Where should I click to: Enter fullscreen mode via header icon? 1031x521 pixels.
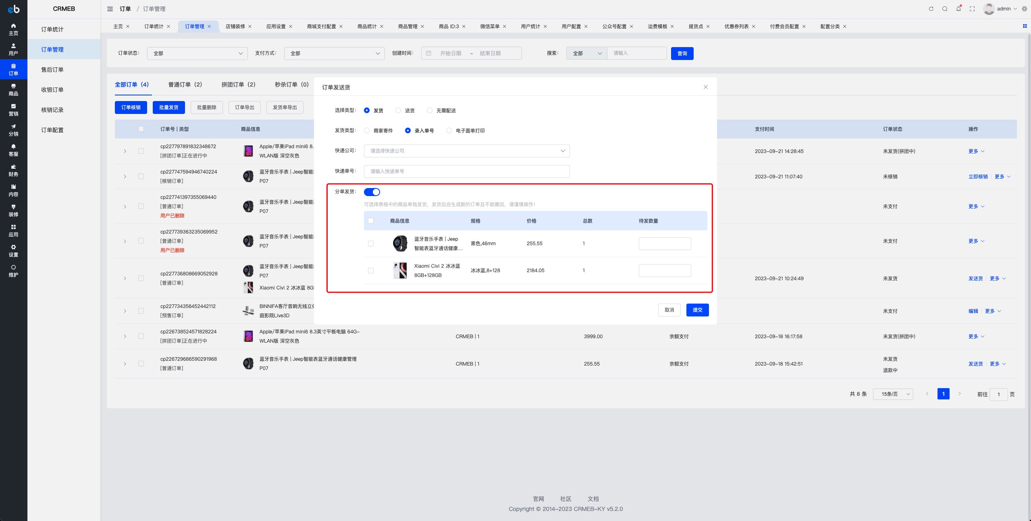[972, 9]
